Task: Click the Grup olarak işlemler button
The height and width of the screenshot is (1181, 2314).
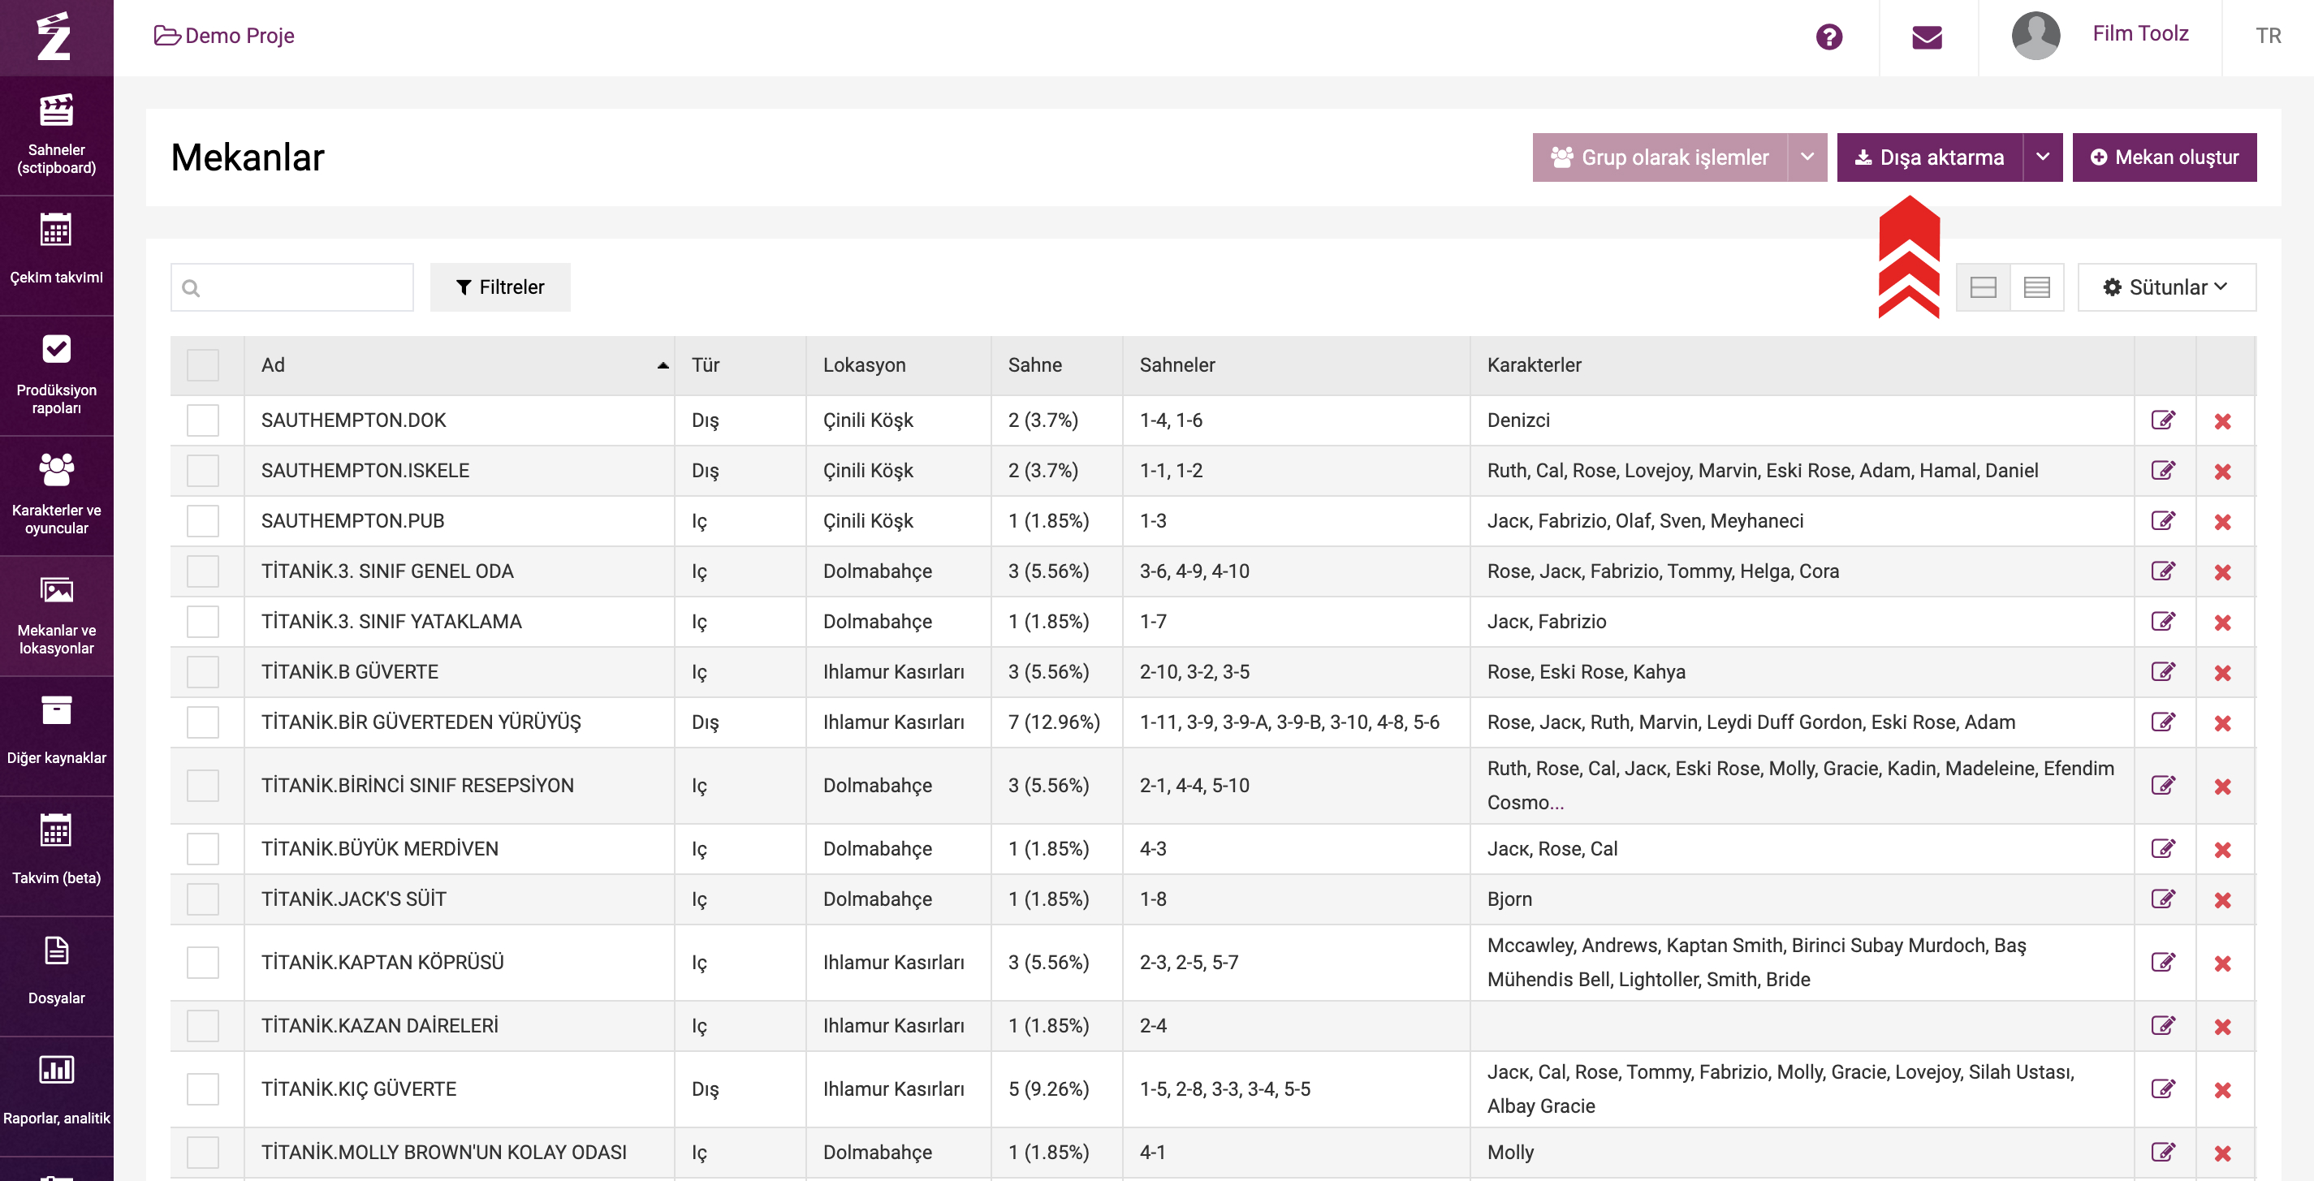Action: click(1659, 157)
